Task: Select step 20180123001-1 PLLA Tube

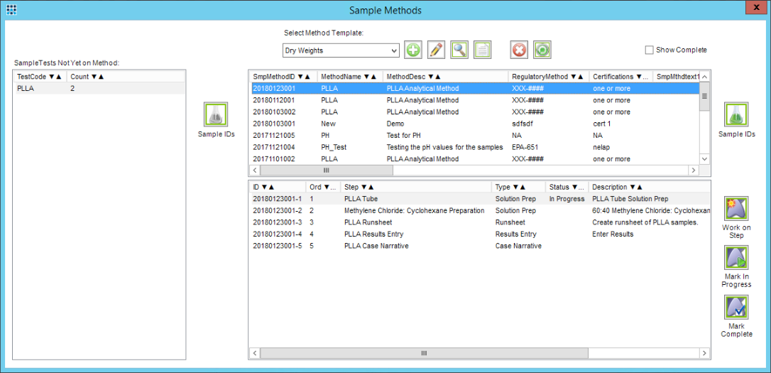Action: tap(480, 199)
